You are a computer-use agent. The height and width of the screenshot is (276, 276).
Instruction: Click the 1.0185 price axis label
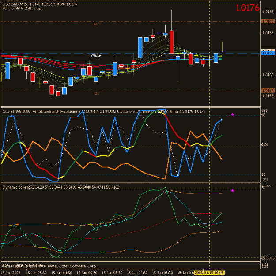[268, 33]
